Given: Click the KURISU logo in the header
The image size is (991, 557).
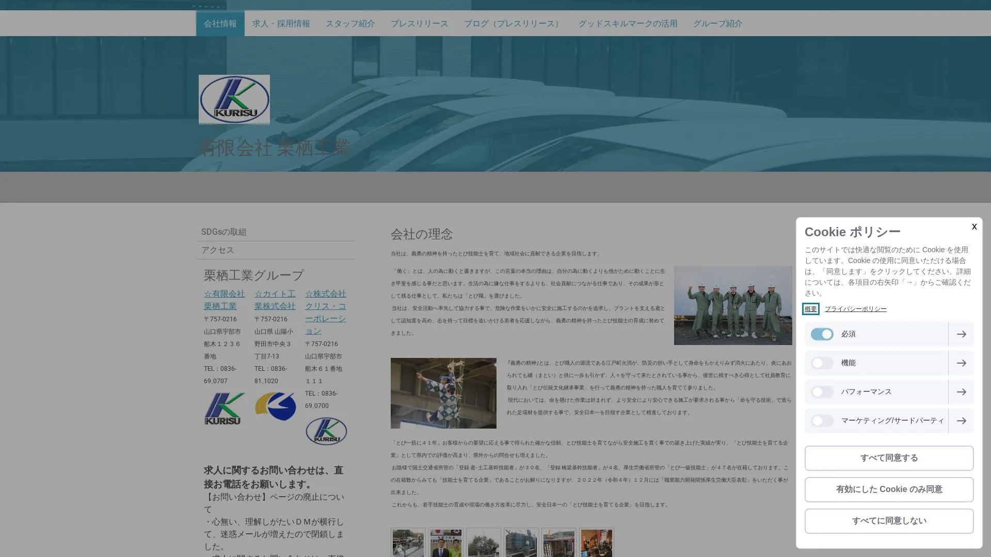Looking at the screenshot, I should tap(234, 100).
